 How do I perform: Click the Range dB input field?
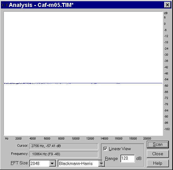[128, 158]
